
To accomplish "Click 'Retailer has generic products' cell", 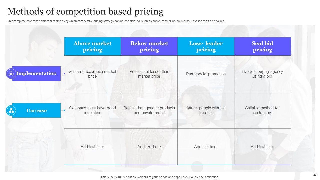I will pos(149,110).
